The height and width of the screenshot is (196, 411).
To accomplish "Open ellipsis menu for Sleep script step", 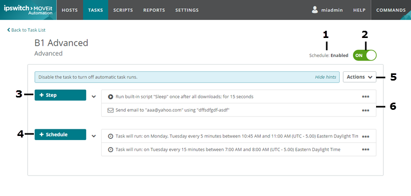I will point(365,96).
